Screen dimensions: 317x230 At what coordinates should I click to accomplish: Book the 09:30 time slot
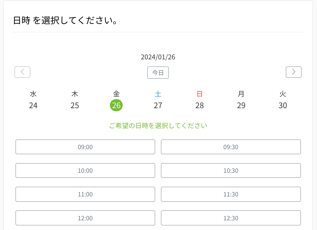tap(231, 147)
